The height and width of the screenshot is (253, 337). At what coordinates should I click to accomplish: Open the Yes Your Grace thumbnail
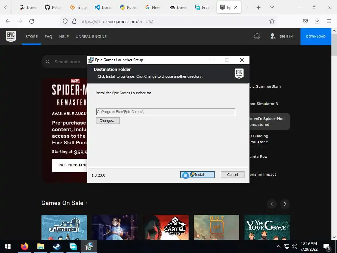click(267, 227)
